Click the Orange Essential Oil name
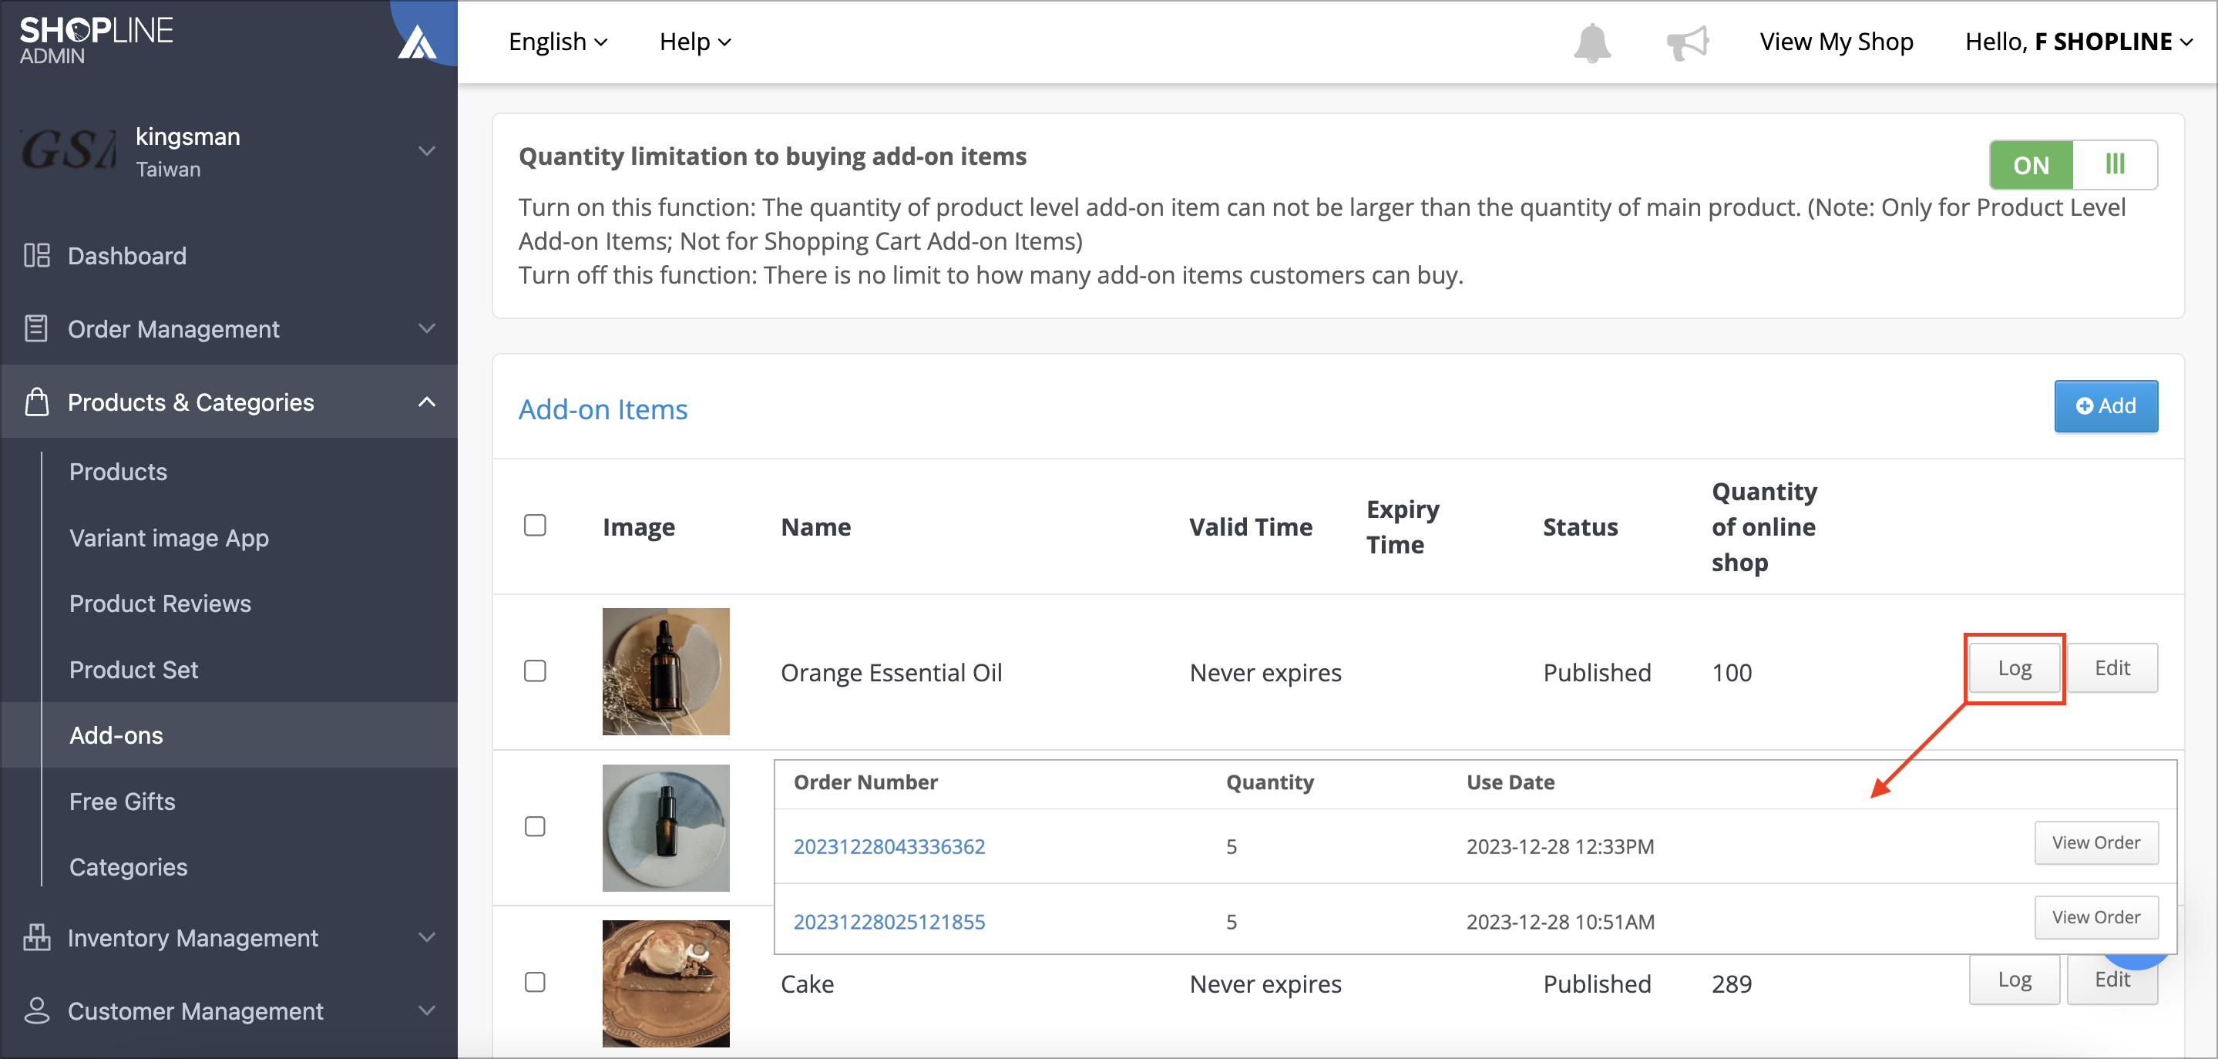 892,672
